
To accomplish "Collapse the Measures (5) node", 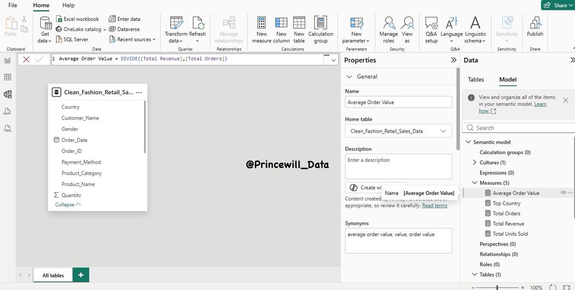I will (x=474, y=183).
